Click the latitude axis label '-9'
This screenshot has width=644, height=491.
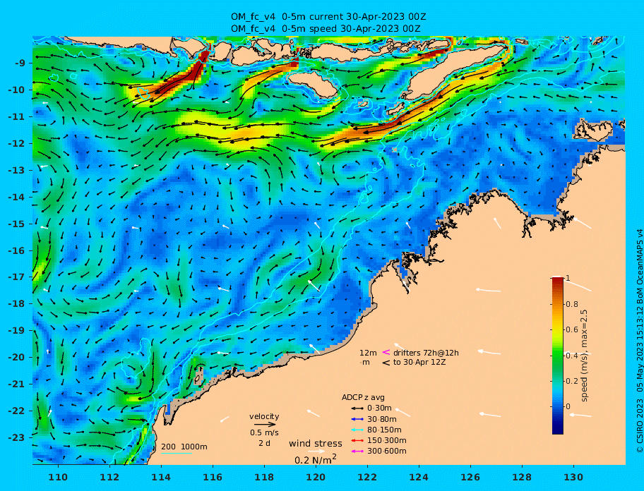pos(20,63)
